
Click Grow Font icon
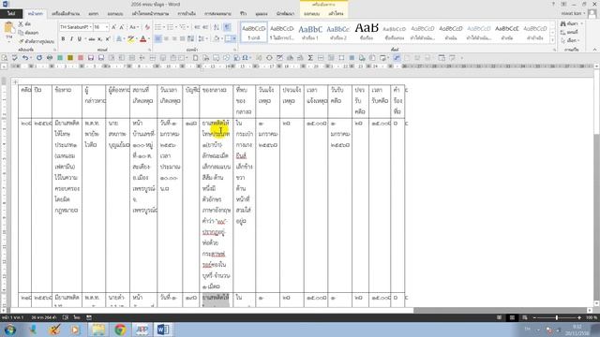pos(113,27)
